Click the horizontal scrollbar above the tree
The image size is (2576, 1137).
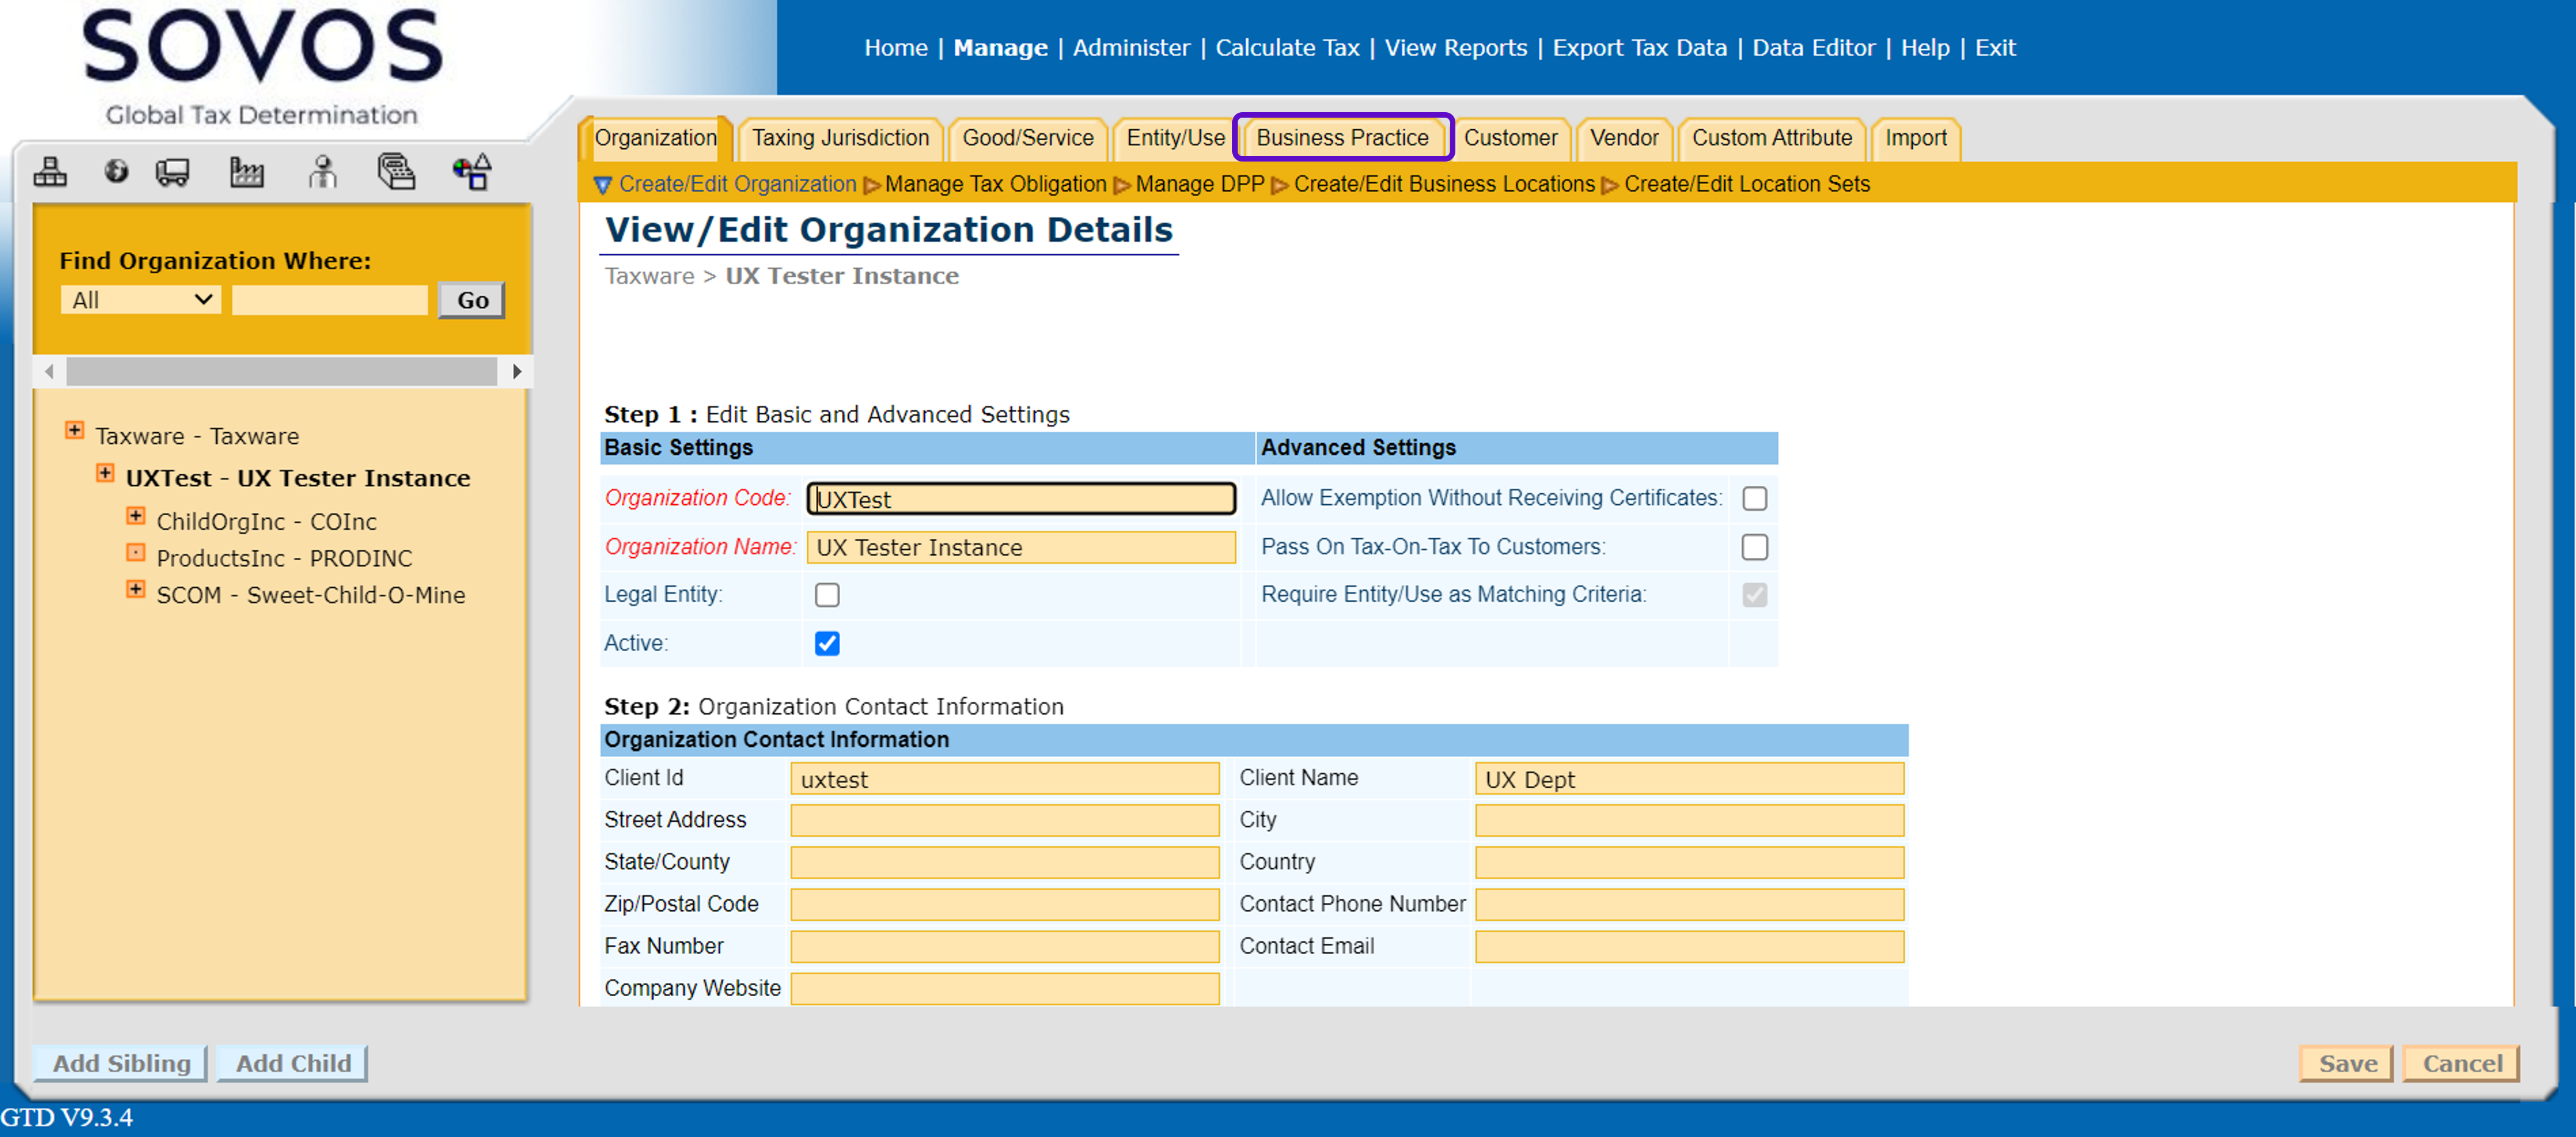pyautogui.click(x=282, y=371)
